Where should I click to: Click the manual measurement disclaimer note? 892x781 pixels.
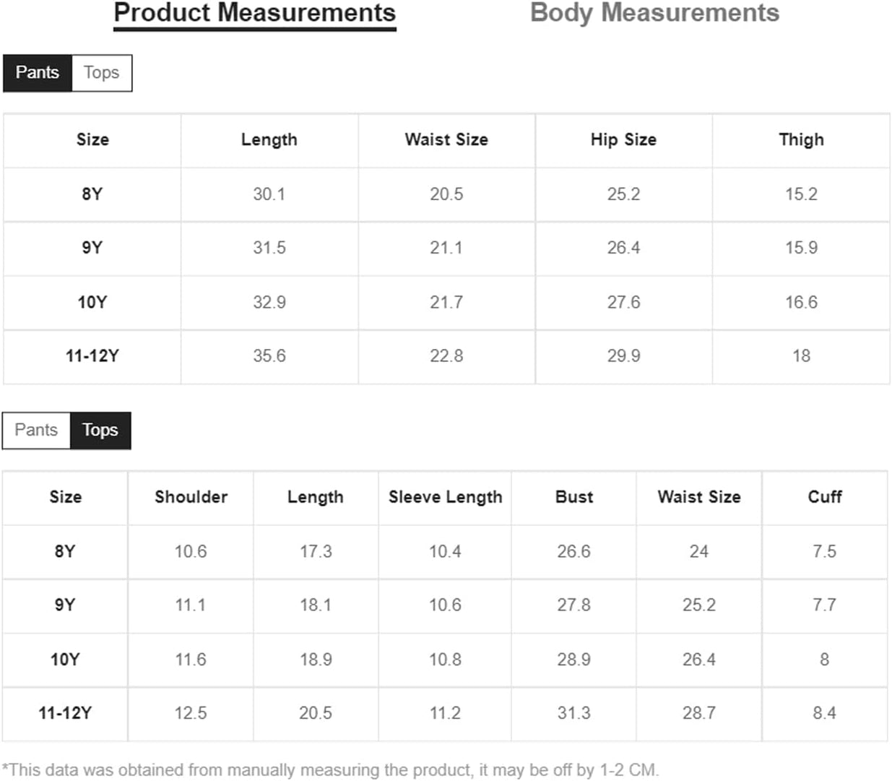pos(331,770)
